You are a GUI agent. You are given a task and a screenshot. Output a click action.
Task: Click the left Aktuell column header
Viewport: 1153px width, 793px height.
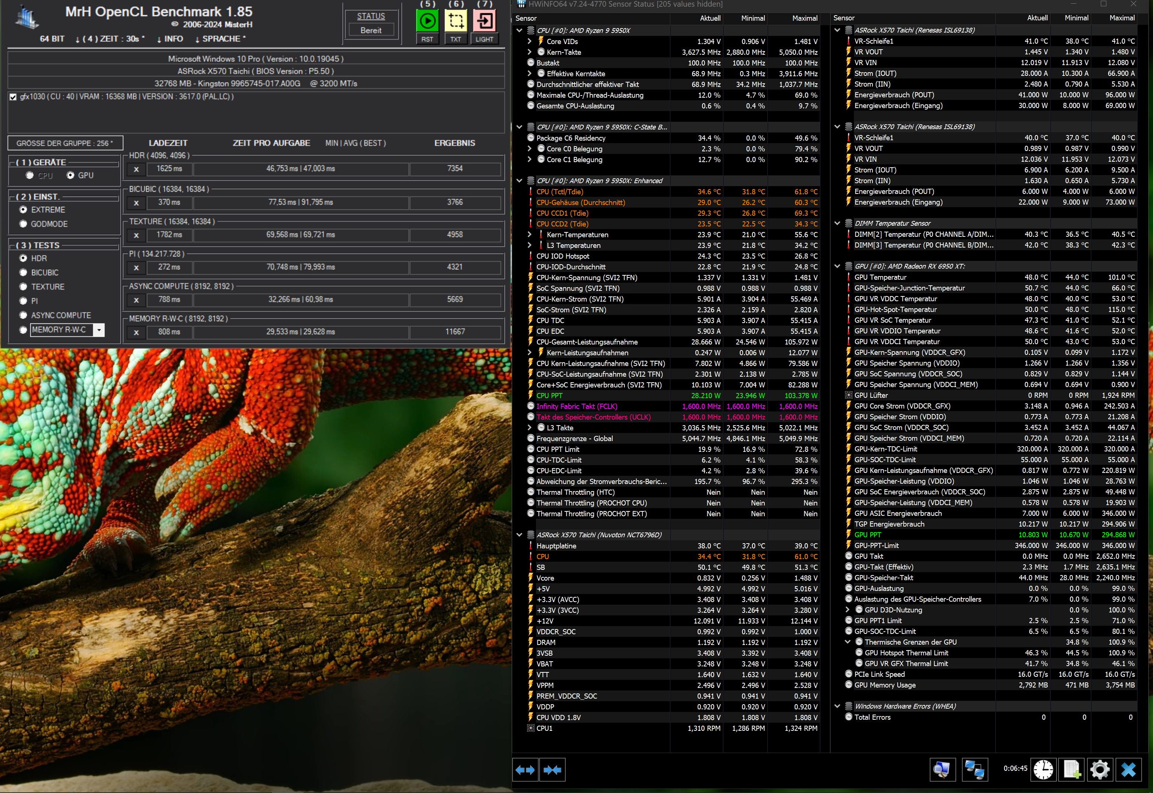click(x=710, y=19)
